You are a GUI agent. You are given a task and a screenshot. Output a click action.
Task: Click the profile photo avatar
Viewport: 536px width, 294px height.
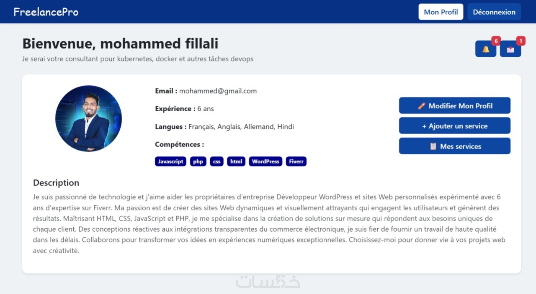pyautogui.click(x=88, y=118)
